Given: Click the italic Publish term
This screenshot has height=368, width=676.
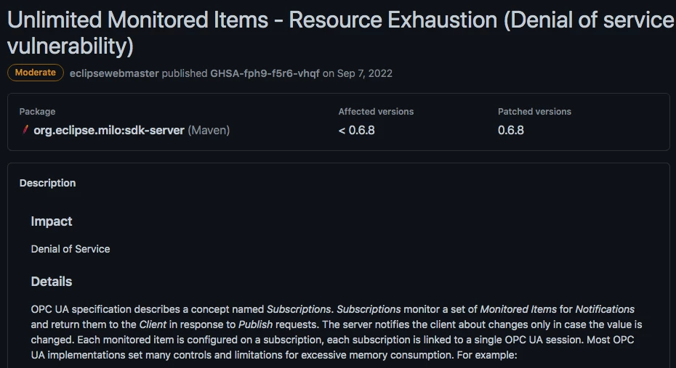Looking at the screenshot, I should (255, 324).
